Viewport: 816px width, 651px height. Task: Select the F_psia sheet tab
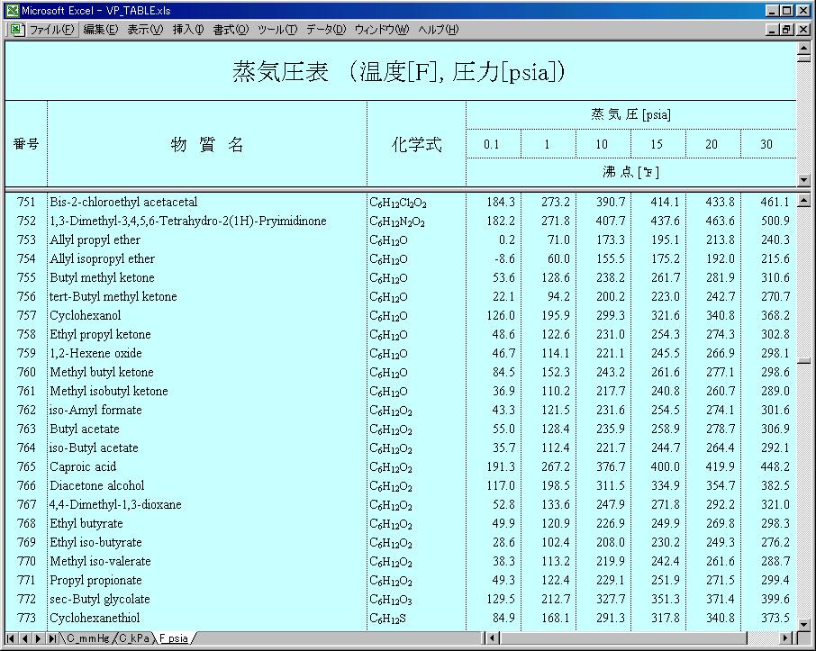click(174, 638)
